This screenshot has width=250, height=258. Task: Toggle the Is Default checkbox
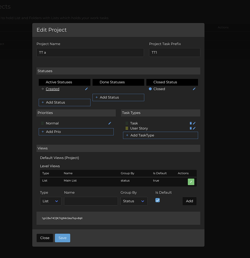[158, 200]
